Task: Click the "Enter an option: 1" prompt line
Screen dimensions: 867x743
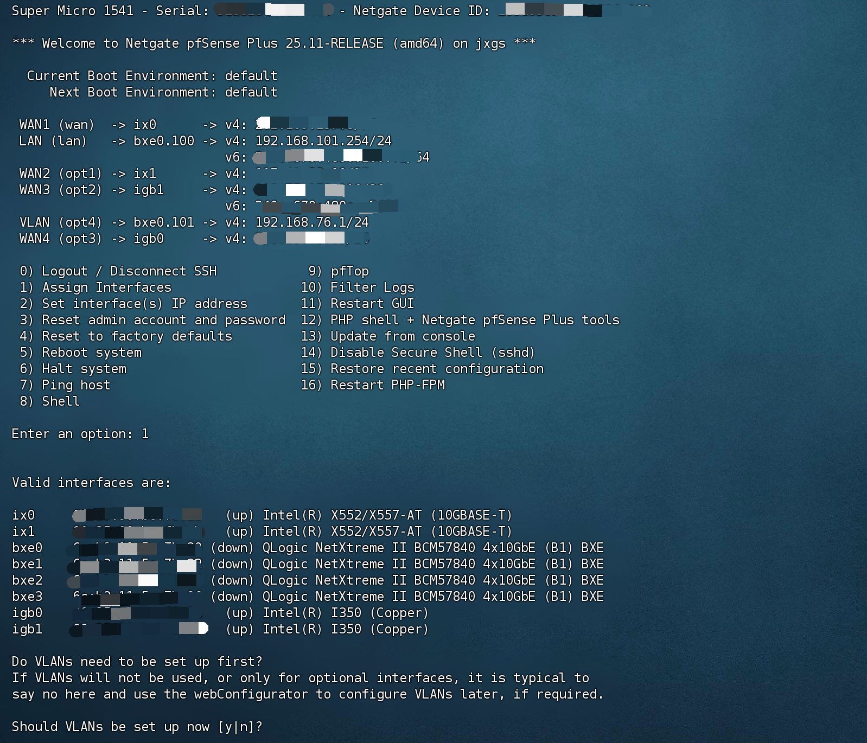Action: 80,434
